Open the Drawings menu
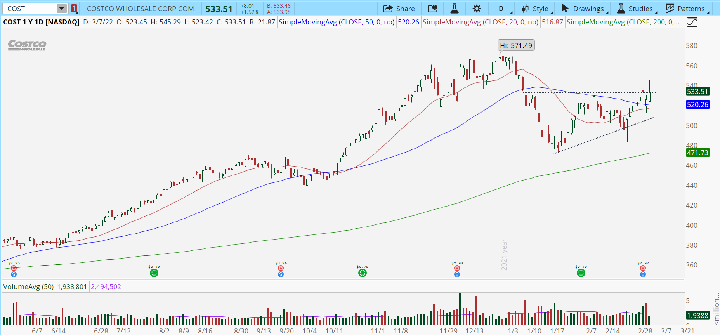 584,9
